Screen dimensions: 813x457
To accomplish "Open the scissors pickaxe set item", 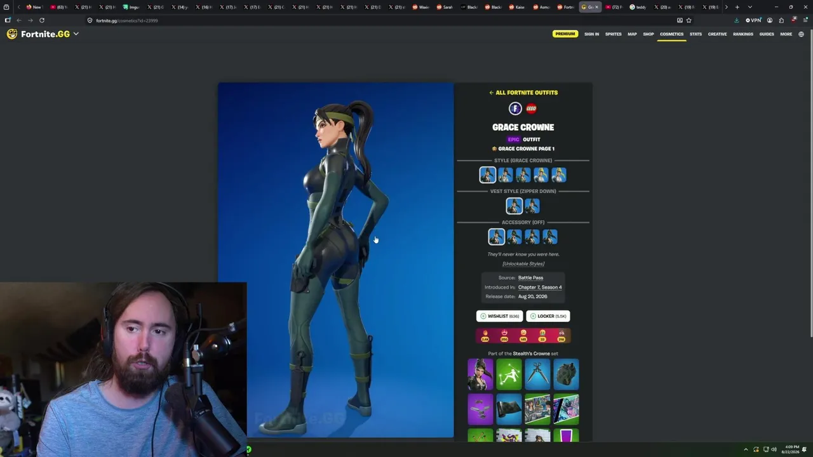I will point(537,374).
